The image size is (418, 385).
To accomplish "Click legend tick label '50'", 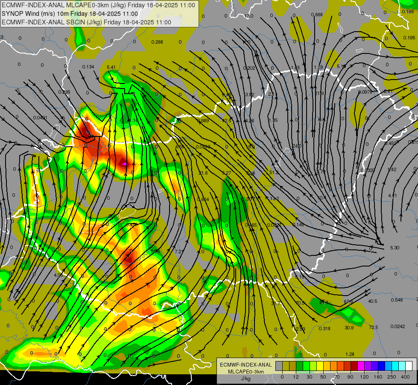I will [323, 377].
